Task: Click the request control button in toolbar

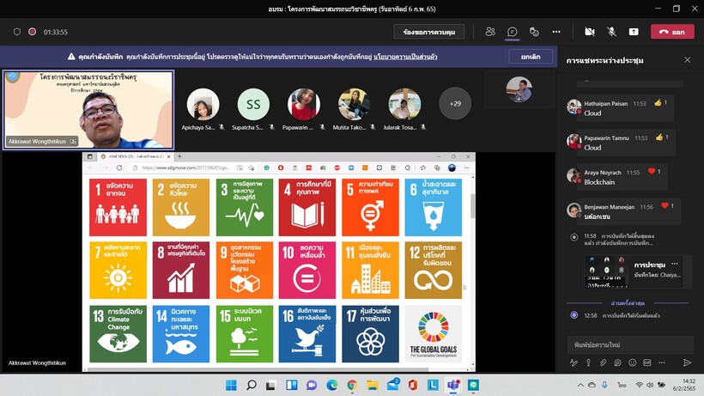Action: (428, 32)
